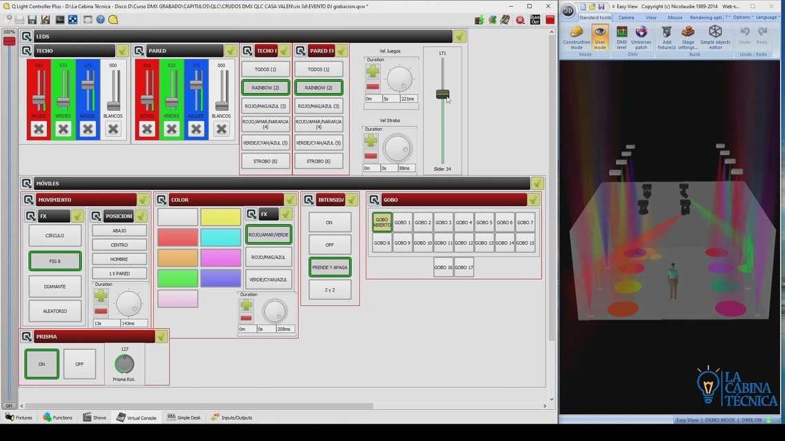Open Simple objects editor
The height and width of the screenshot is (441, 785).
tap(715, 37)
